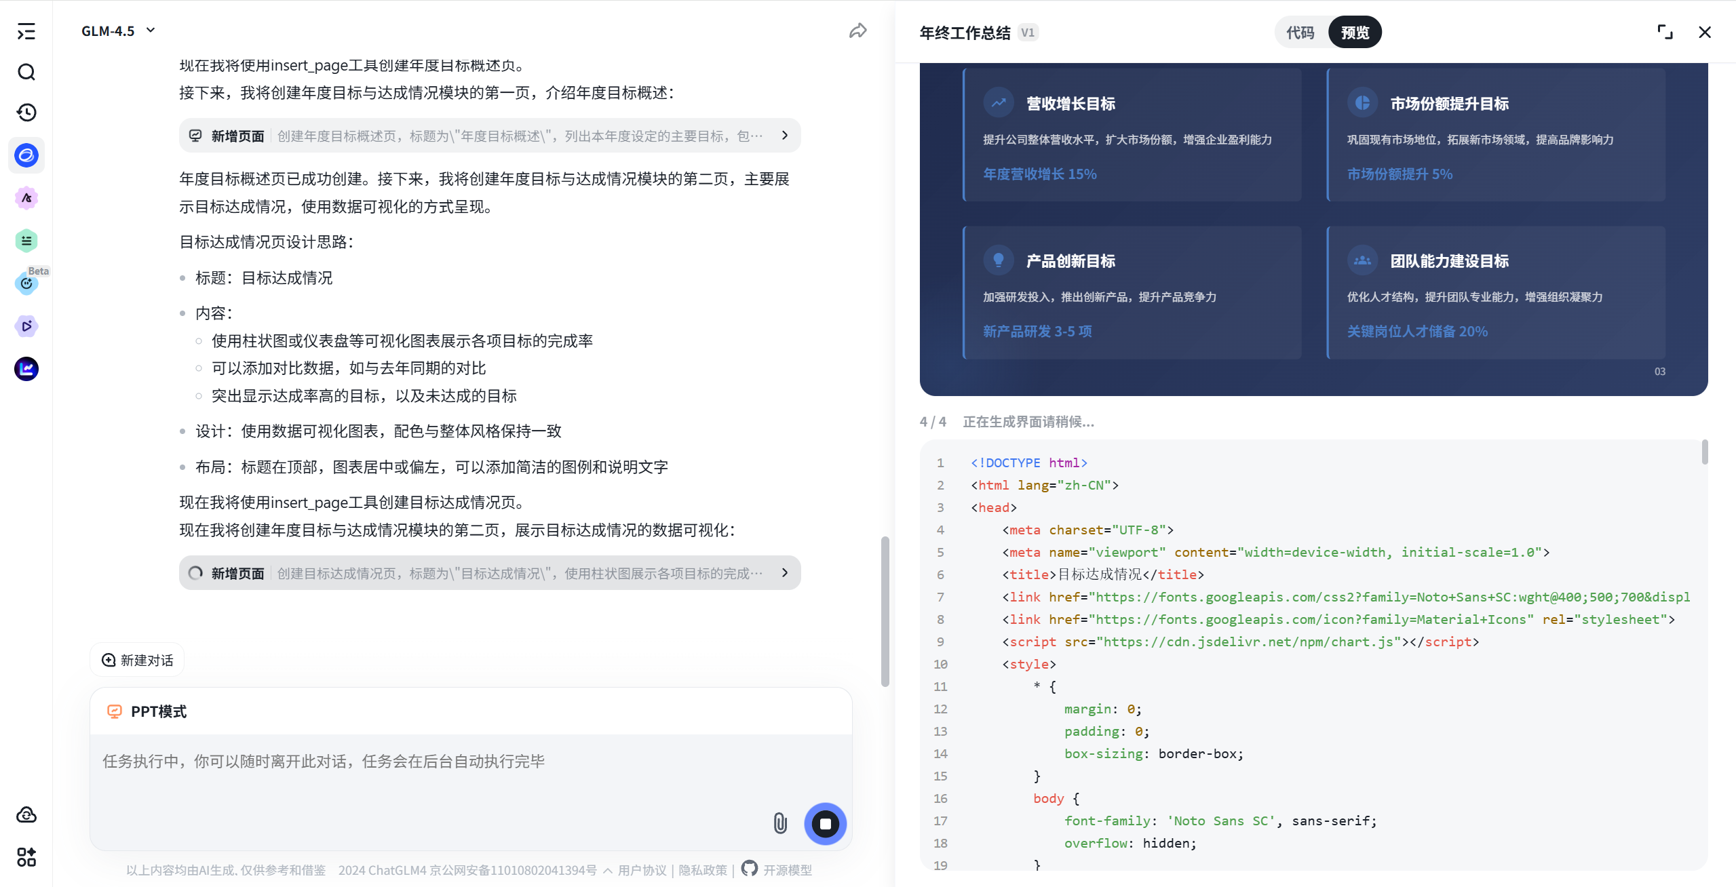Click the V1 version badge
This screenshot has height=887, width=1736.
tap(1028, 33)
